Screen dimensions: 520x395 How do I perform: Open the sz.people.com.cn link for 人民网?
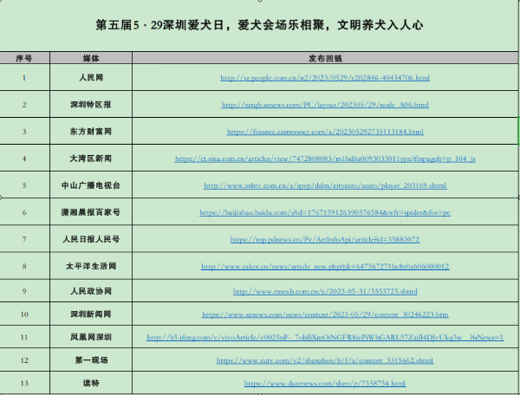(x=325, y=78)
